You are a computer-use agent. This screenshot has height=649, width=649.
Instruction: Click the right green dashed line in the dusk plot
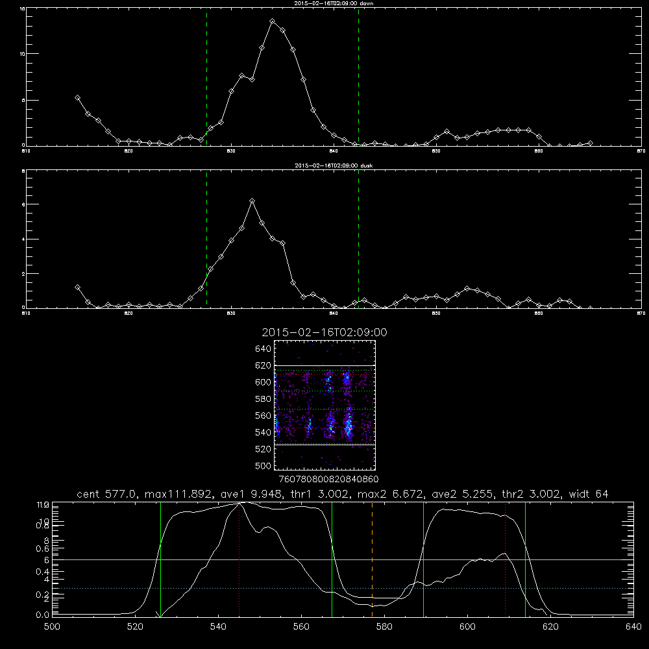pyautogui.click(x=358, y=239)
